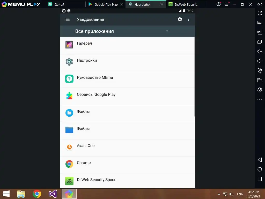265x199 pixels.
Task: Switch the ENG input language
Action: [240, 194]
